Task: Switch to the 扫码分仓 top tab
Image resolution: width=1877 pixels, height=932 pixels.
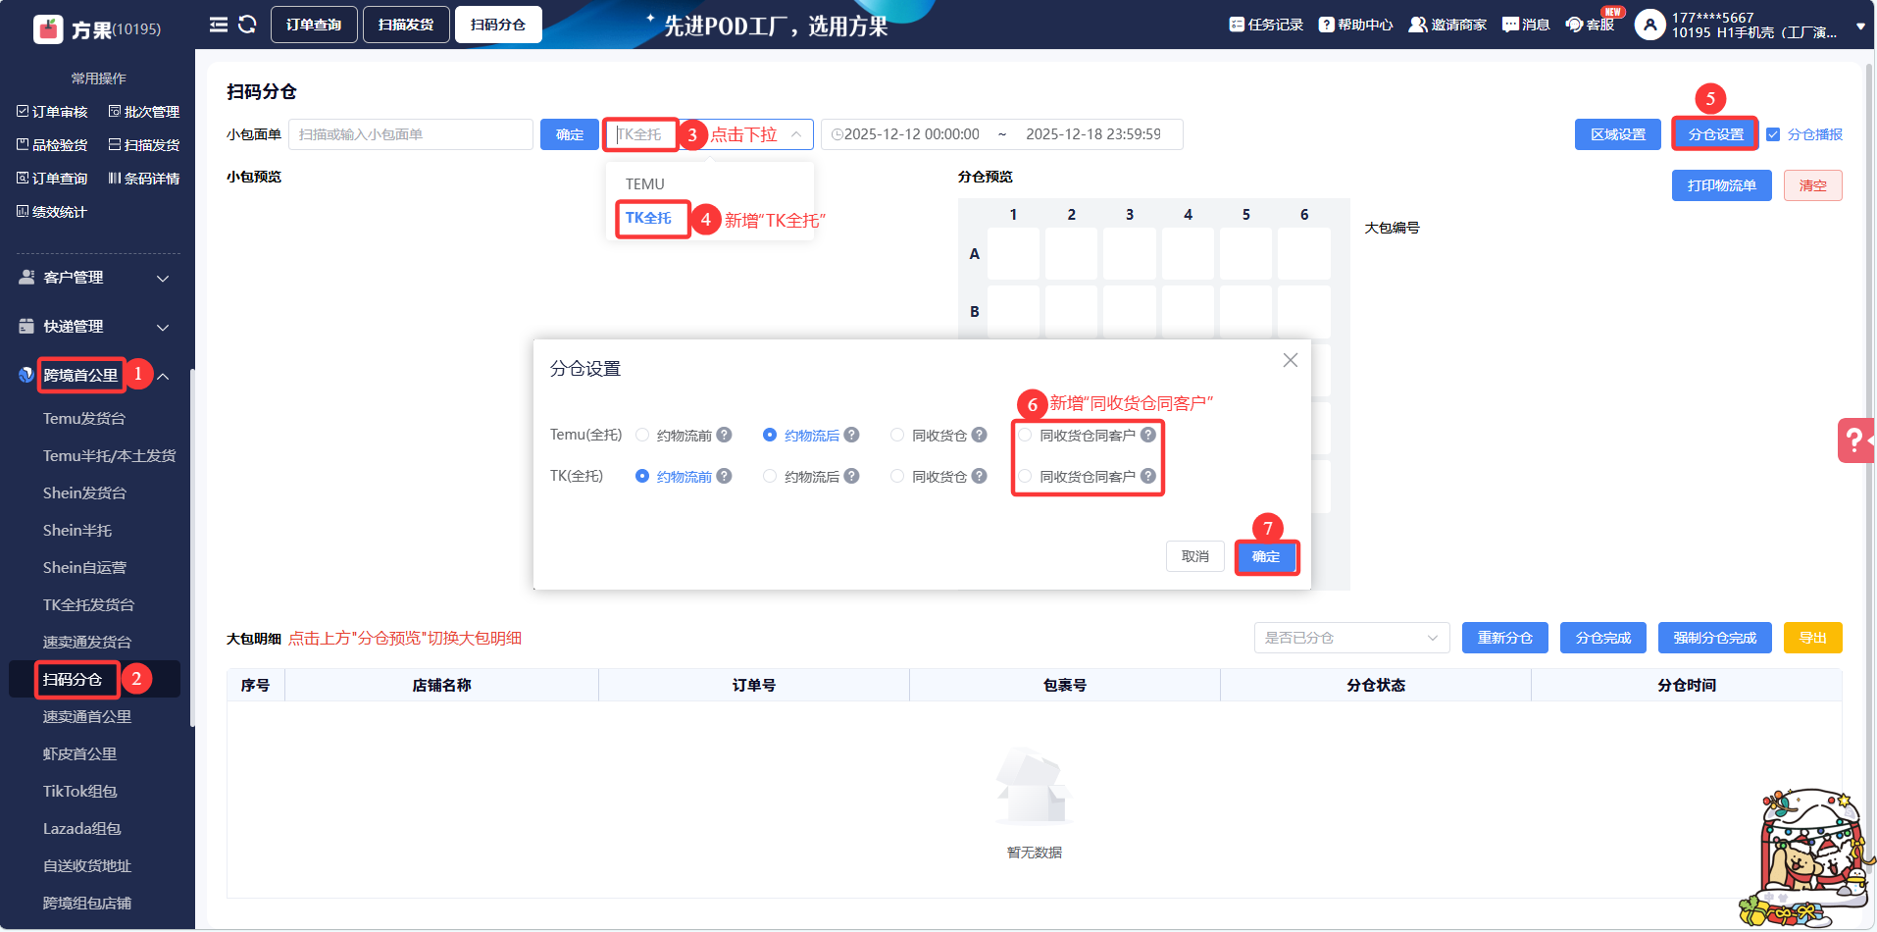Action: point(498,25)
